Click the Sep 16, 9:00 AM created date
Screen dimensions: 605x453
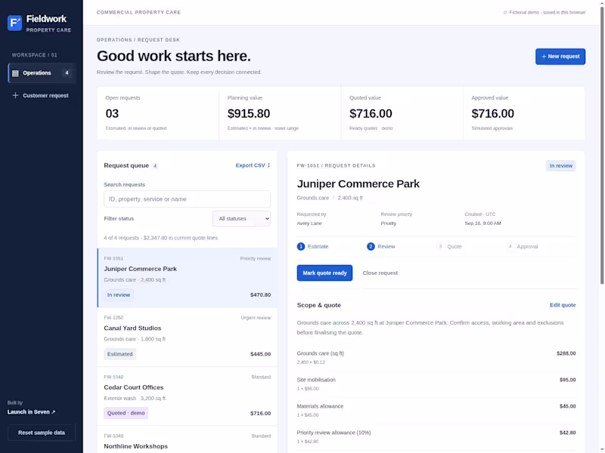482,223
